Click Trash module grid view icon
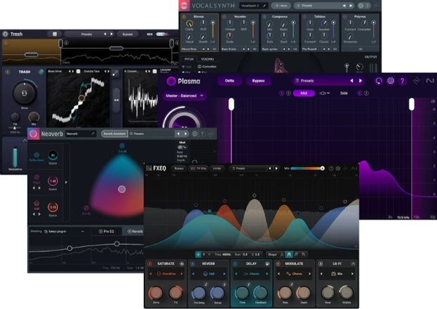Screen dimensions: 437x309 coord(55,34)
